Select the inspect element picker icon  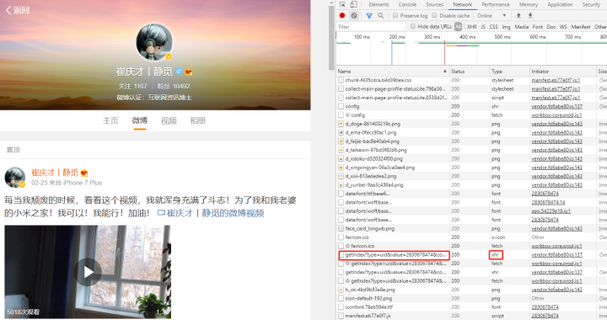coord(342,4)
